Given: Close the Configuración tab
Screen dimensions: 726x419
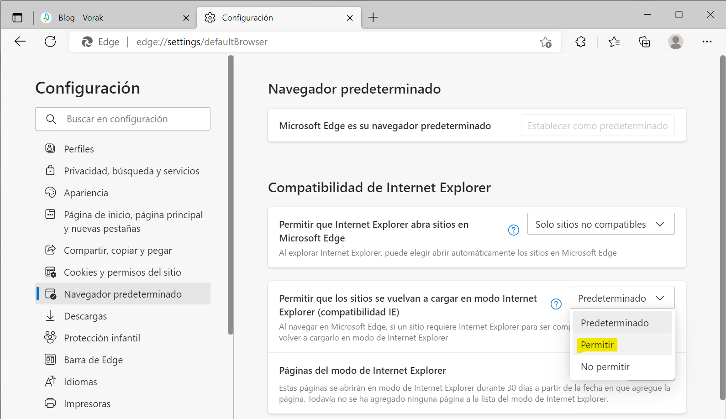Looking at the screenshot, I should coord(350,18).
